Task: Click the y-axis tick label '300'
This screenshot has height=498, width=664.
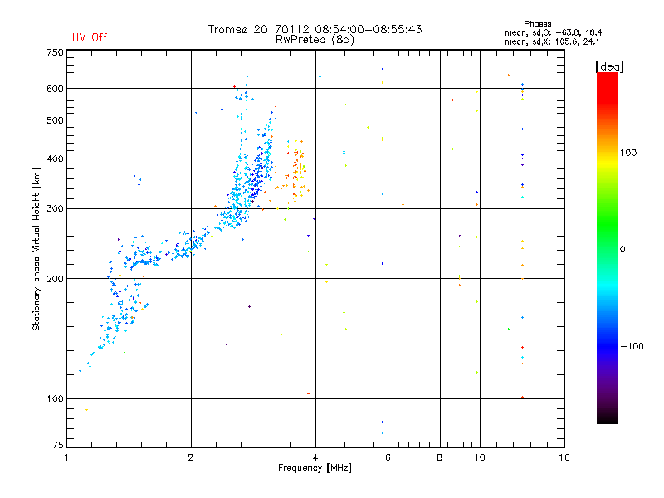Action: click(x=55, y=209)
